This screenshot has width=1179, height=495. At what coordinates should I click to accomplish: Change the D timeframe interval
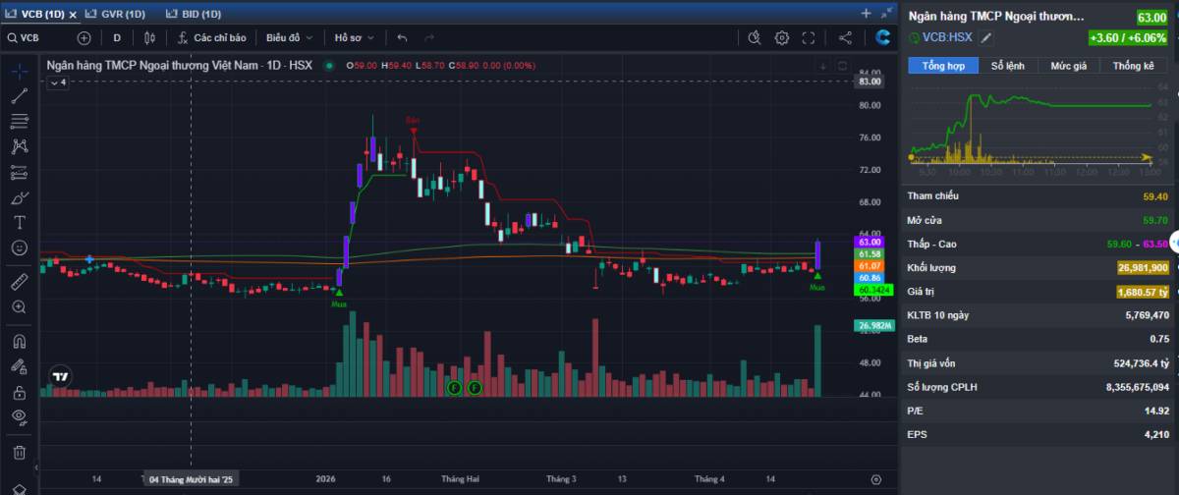pyautogui.click(x=117, y=37)
